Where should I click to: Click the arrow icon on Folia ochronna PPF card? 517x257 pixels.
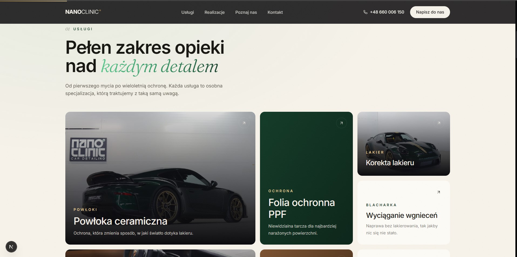[342, 123]
